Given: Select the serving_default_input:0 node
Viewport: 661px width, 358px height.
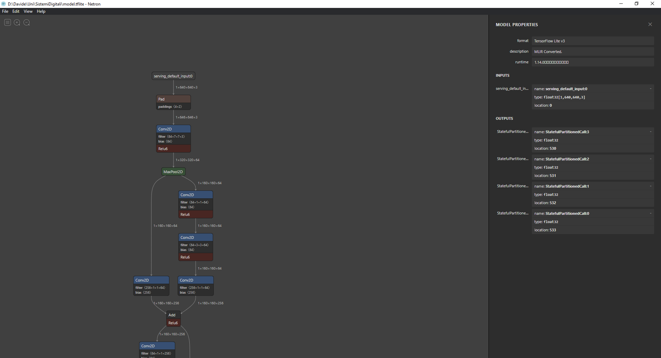Looking at the screenshot, I should click(173, 76).
